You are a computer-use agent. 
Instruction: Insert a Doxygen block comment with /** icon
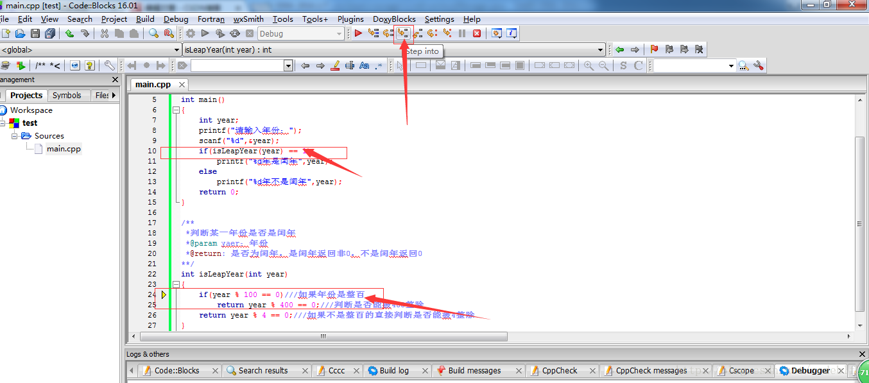click(x=42, y=65)
